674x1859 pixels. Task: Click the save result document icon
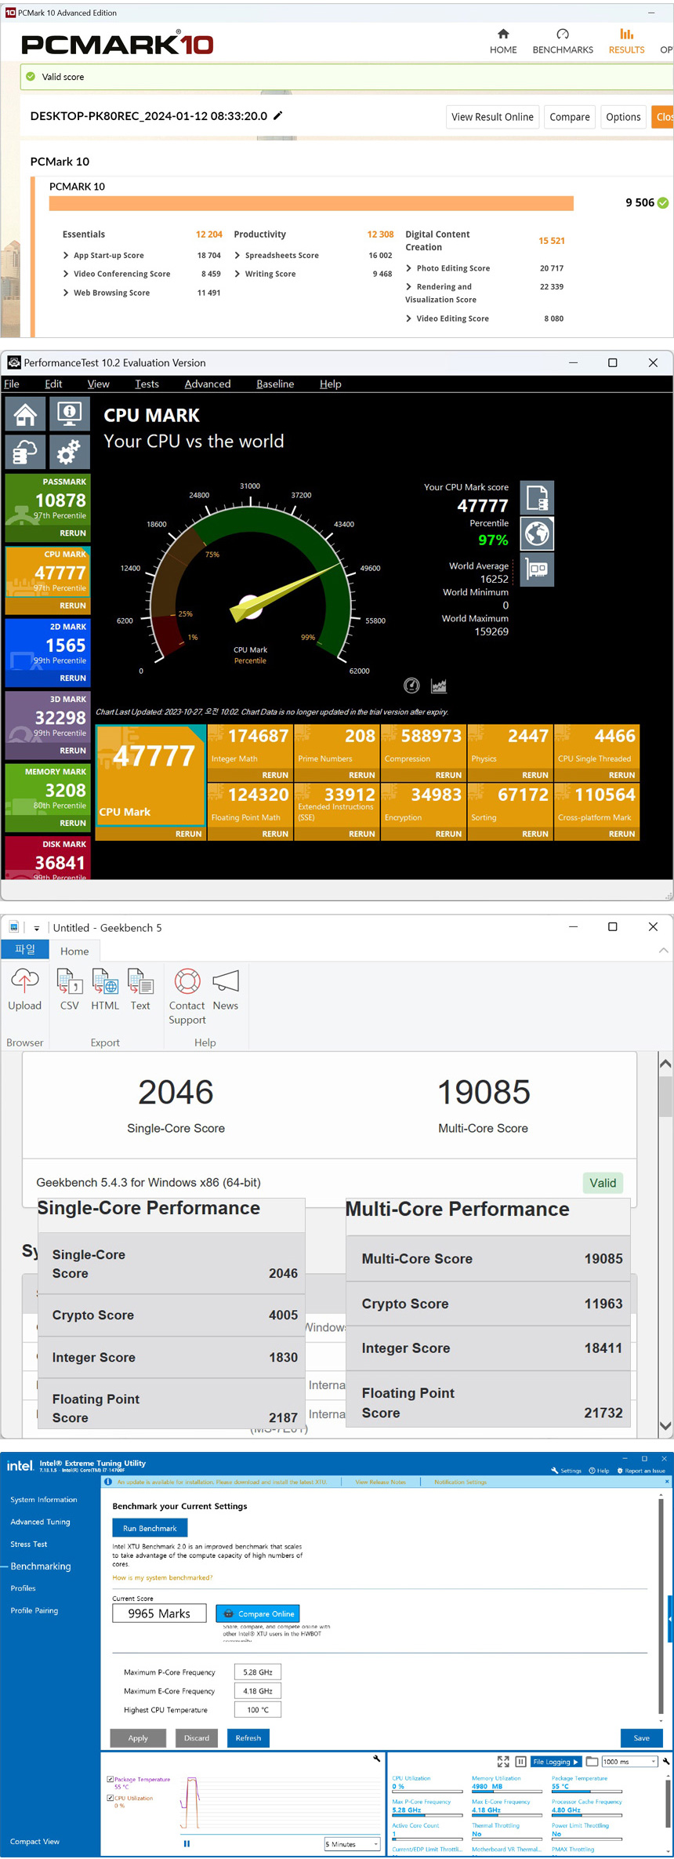[537, 497]
